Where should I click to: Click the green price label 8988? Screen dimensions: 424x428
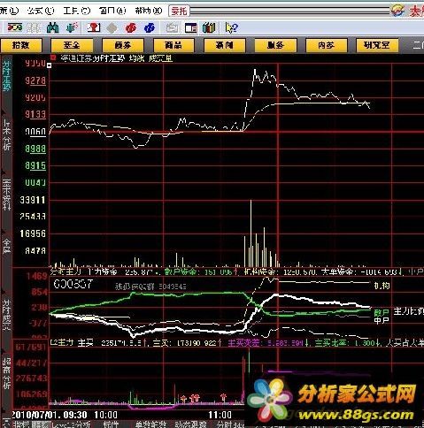[35, 149]
